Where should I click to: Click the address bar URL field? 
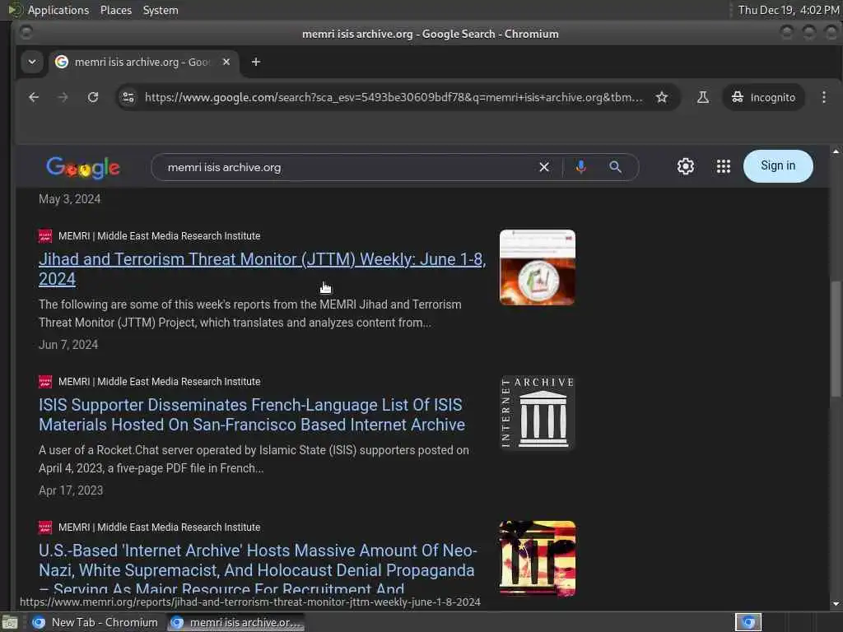click(x=393, y=97)
